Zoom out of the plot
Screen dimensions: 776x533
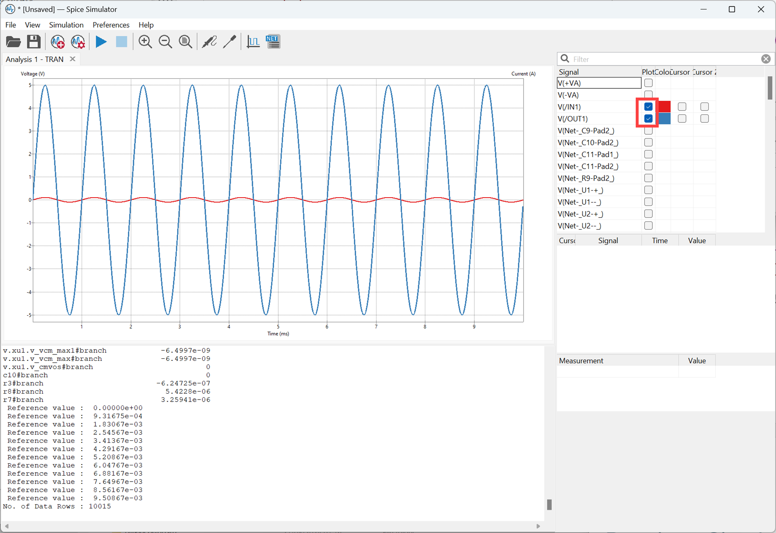[x=165, y=42]
